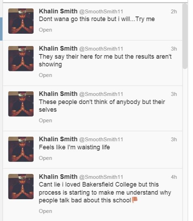Click 3h timestamp on 'waisting life' tweet
This screenshot has width=193, height=221.
(174, 139)
